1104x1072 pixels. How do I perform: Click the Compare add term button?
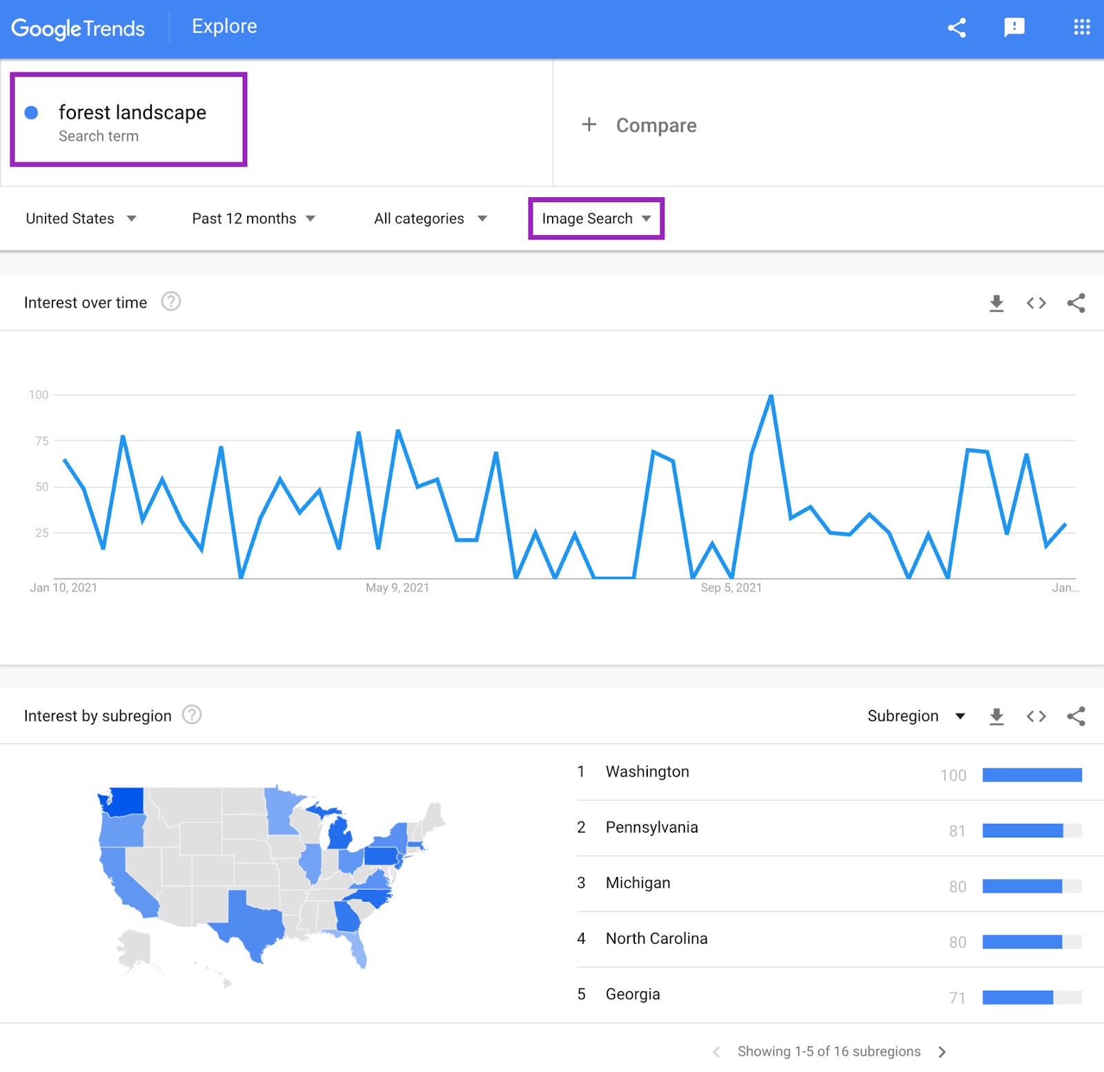pyautogui.click(x=640, y=125)
